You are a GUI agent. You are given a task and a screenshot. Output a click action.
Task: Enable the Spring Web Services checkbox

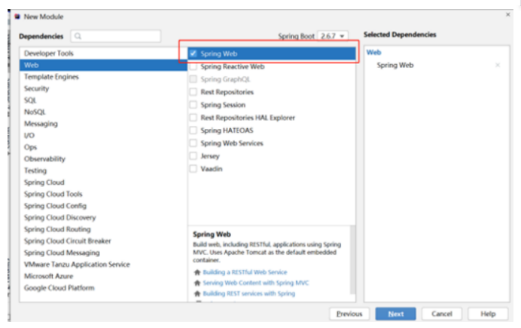pyautogui.click(x=193, y=143)
